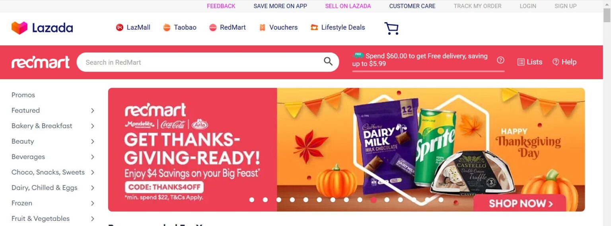Select the last banner carousel dot
This screenshot has height=226, width=611.
tap(441, 200)
